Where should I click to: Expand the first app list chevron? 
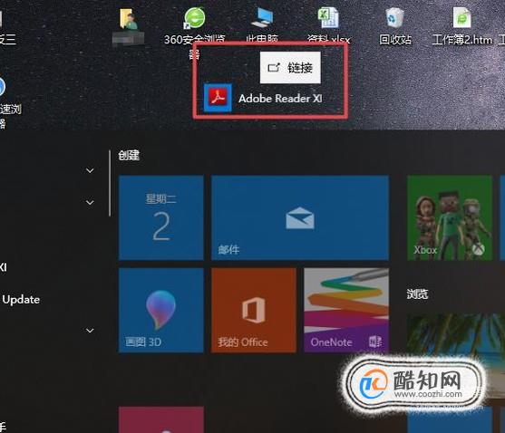(x=90, y=170)
